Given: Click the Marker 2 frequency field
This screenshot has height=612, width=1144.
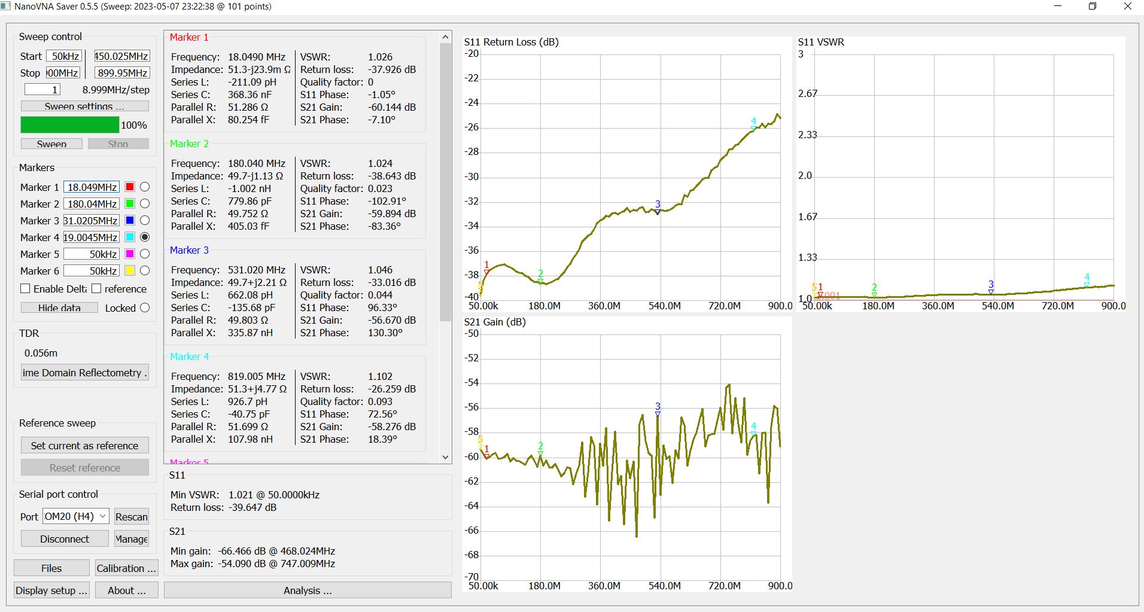Looking at the screenshot, I should coord(92,204).
